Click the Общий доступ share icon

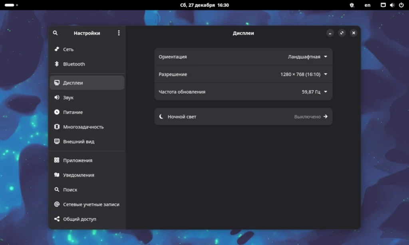tap(57, 219)
